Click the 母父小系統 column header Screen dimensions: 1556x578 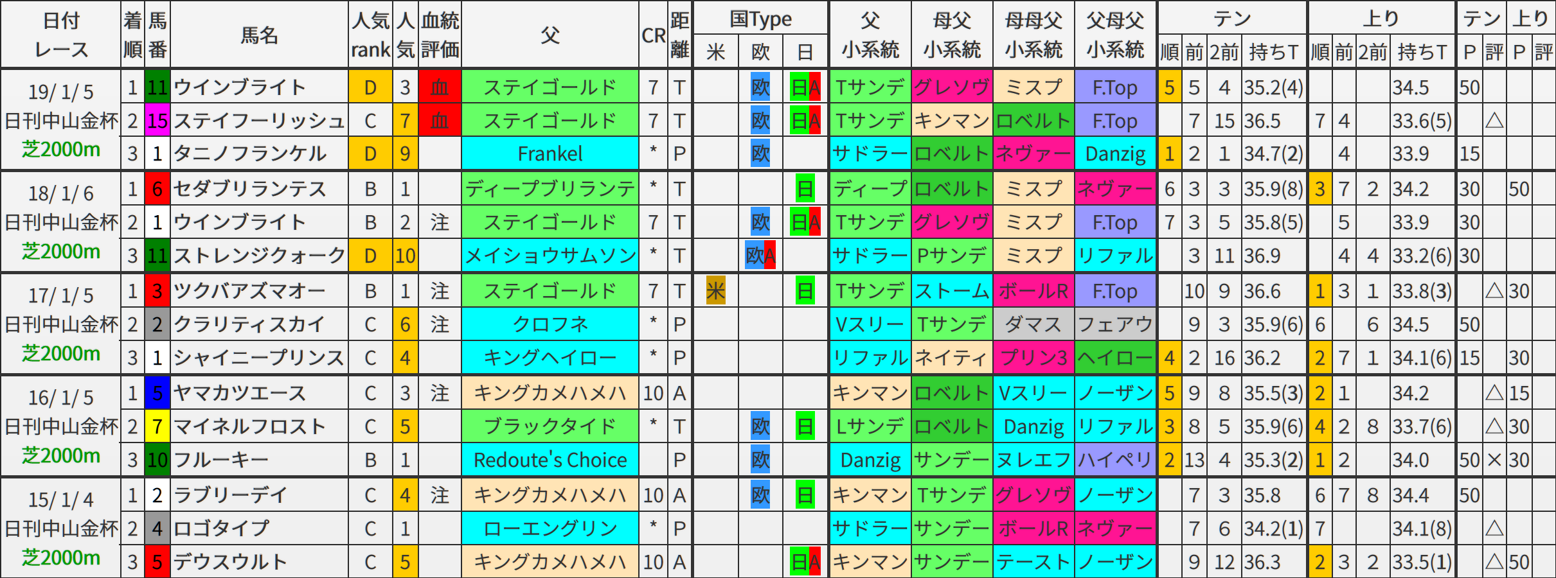pyautogui.click(x=952, y=35)
